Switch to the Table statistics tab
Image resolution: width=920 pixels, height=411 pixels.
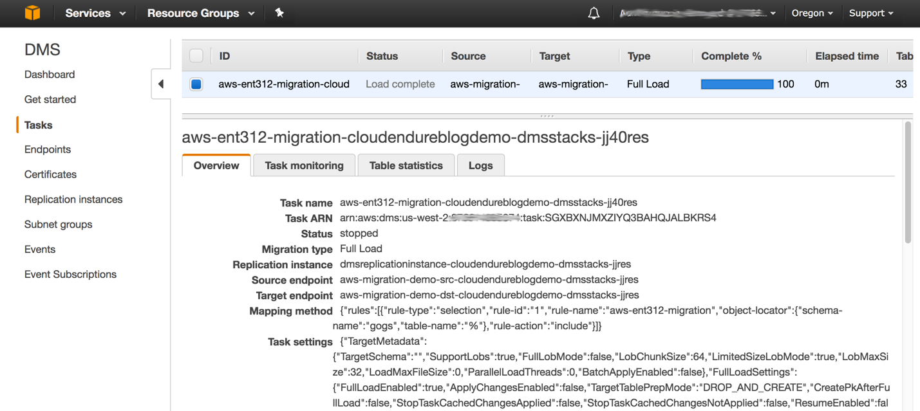click(x=406, y=165)
